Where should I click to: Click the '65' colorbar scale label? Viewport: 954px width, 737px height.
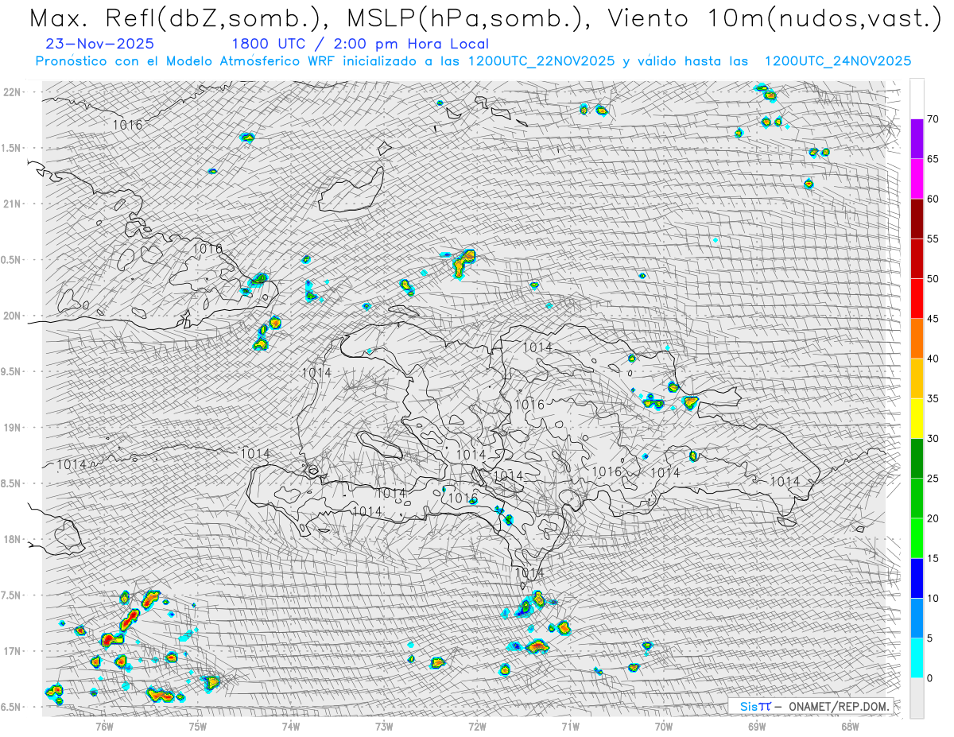[x=933, y=159]
